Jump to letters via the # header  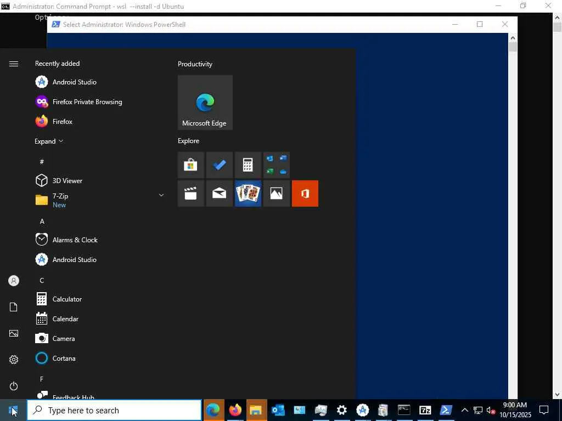point(42,162)
